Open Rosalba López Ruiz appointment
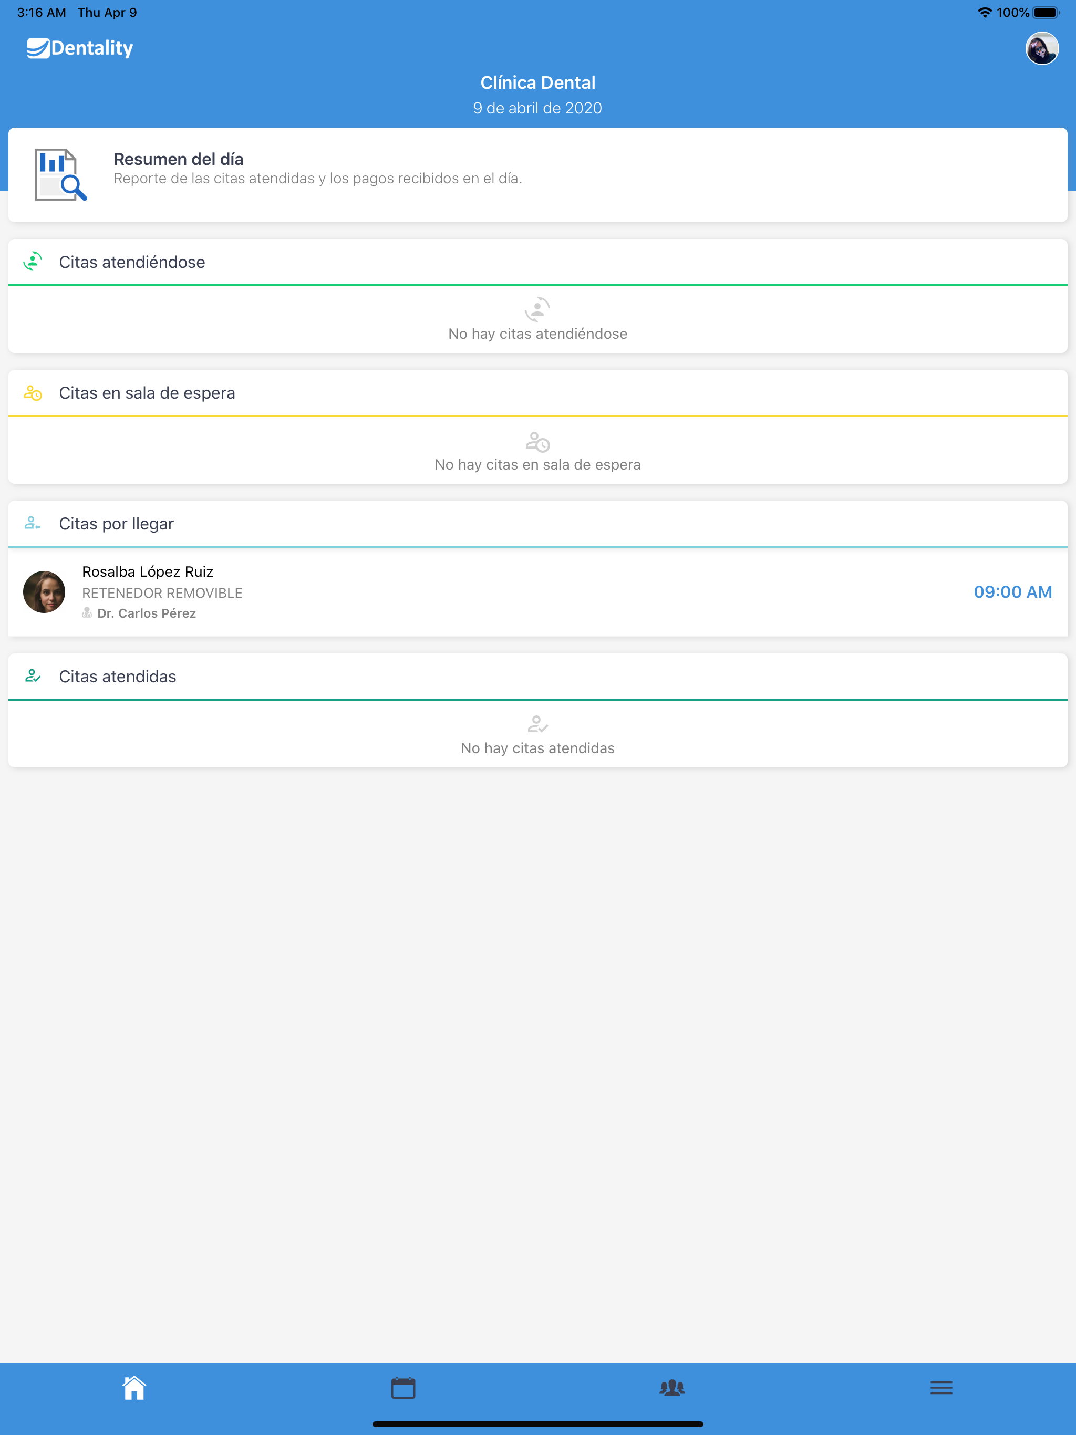The image size is (1076, 1435). click(537, 591)
